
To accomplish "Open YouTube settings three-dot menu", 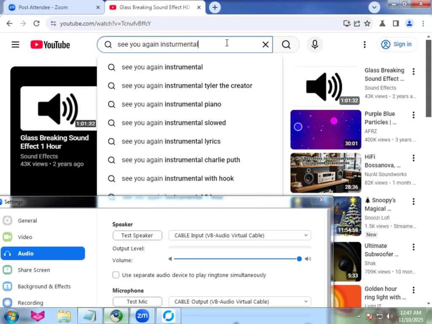I will [x=364, y=44].
